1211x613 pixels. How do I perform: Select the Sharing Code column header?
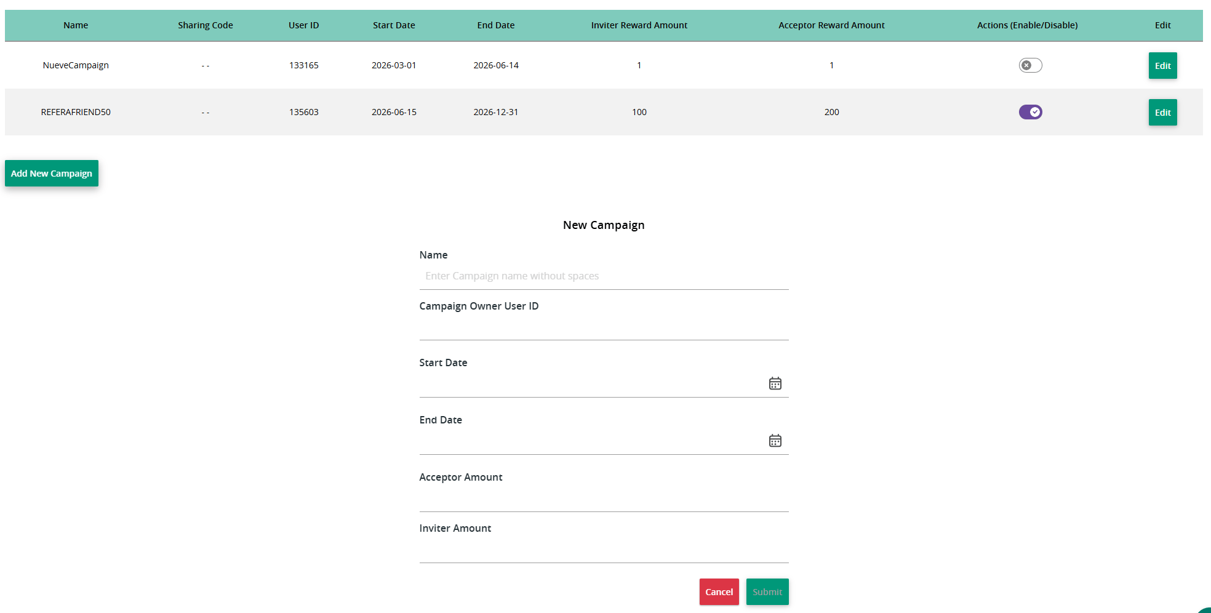206,25
